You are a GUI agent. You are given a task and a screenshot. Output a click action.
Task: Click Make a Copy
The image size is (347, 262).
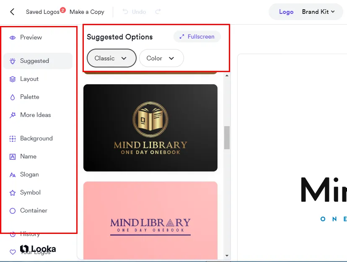click(87, 12)
